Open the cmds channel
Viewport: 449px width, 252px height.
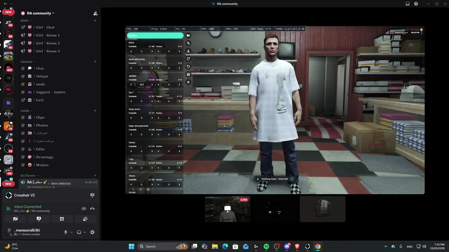[59, 84]
